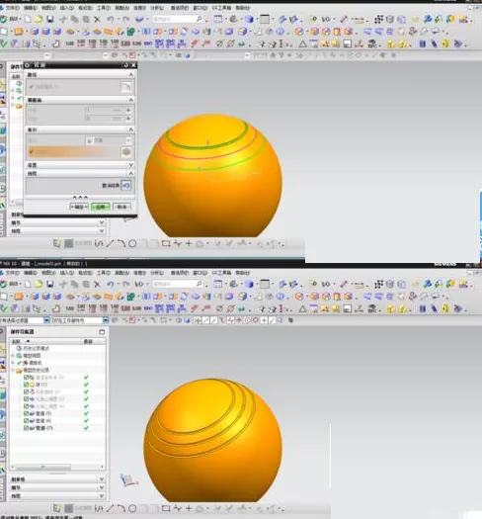Click the New file icon in the lower NX window
Viewport: 482px width, 519px height.
pyautogui.click(x=28, y=284)
